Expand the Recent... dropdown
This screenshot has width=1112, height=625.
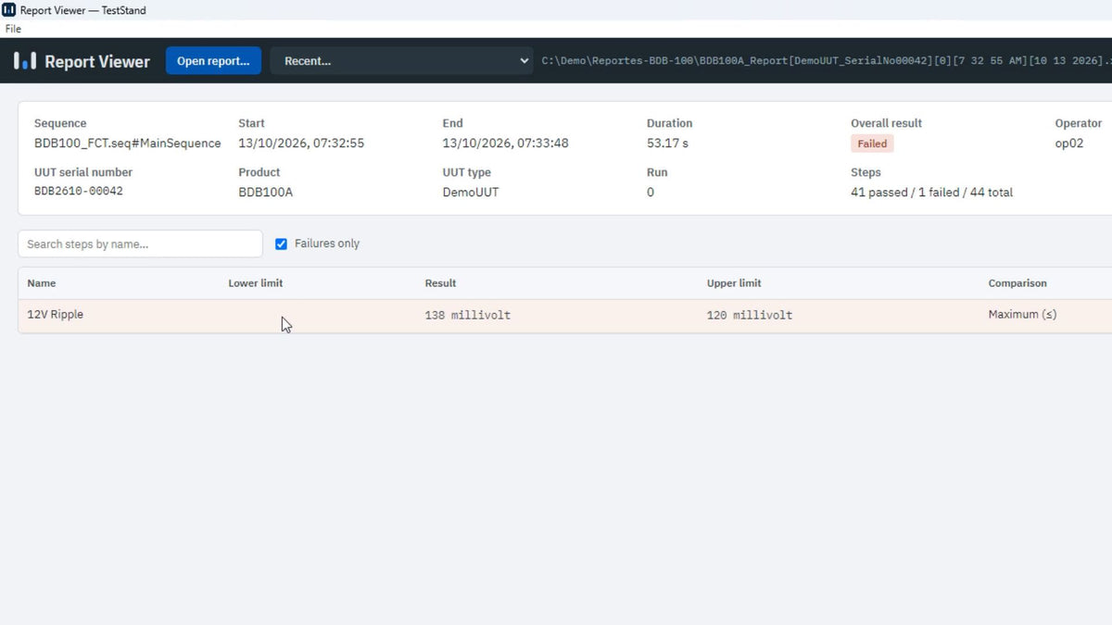401,61
